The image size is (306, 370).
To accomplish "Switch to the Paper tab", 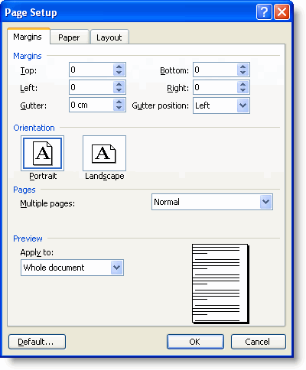I will [69, 37].
